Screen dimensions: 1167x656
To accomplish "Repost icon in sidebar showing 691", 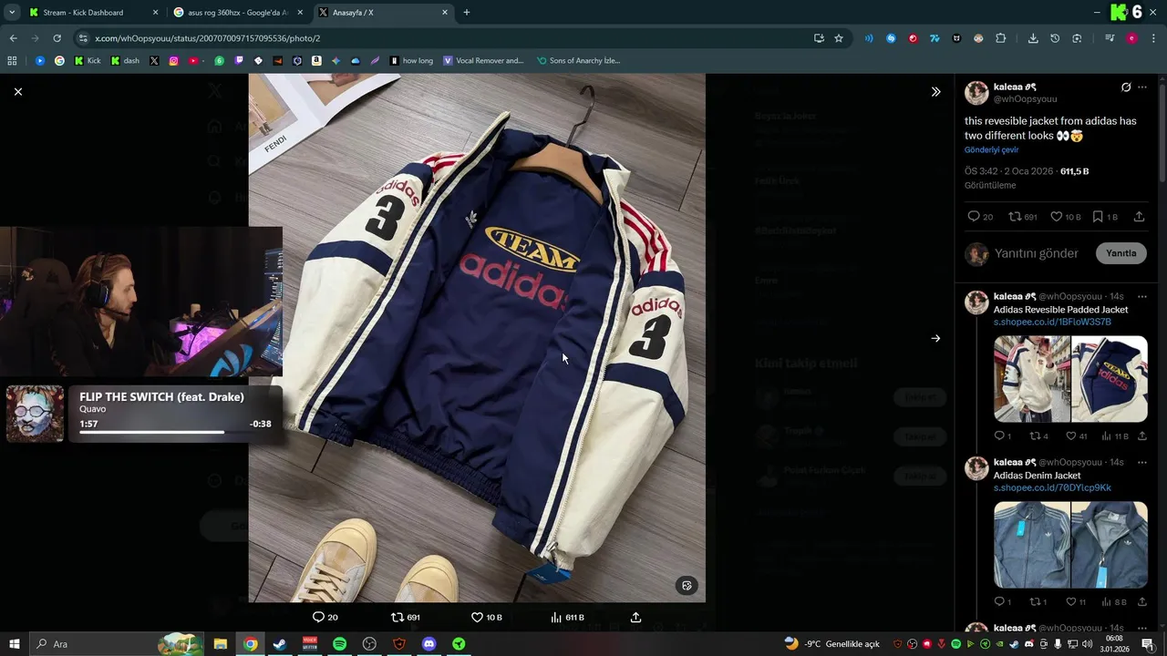I will click(x=1016, y=217).
